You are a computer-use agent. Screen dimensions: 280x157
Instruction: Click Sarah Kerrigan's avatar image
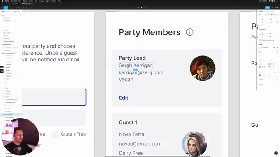[203, 68]
